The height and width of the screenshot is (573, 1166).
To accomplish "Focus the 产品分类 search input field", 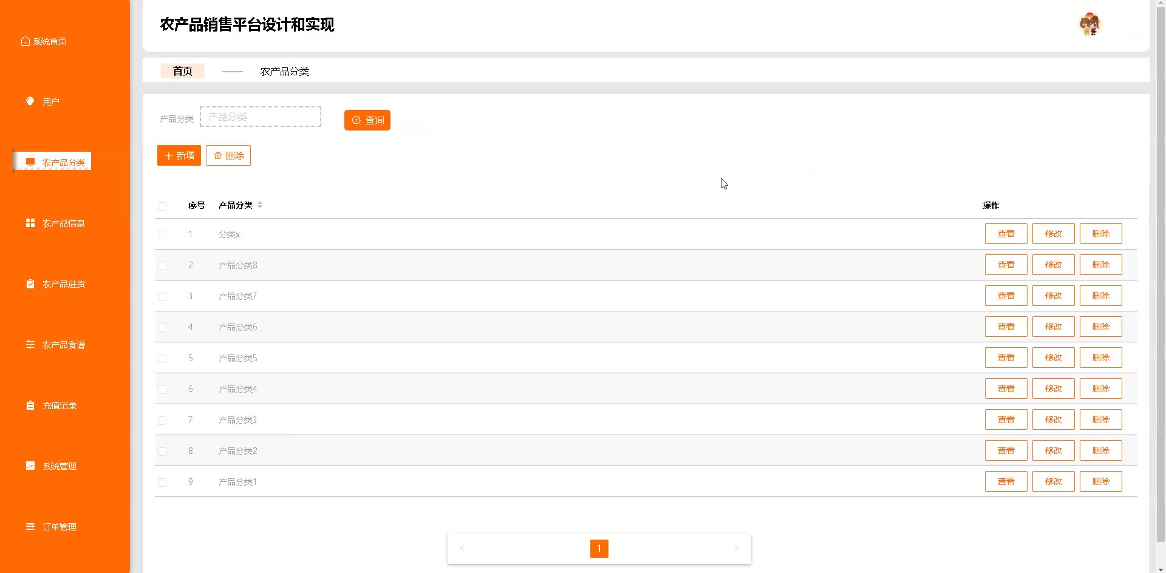I will [x=261, y=117].
